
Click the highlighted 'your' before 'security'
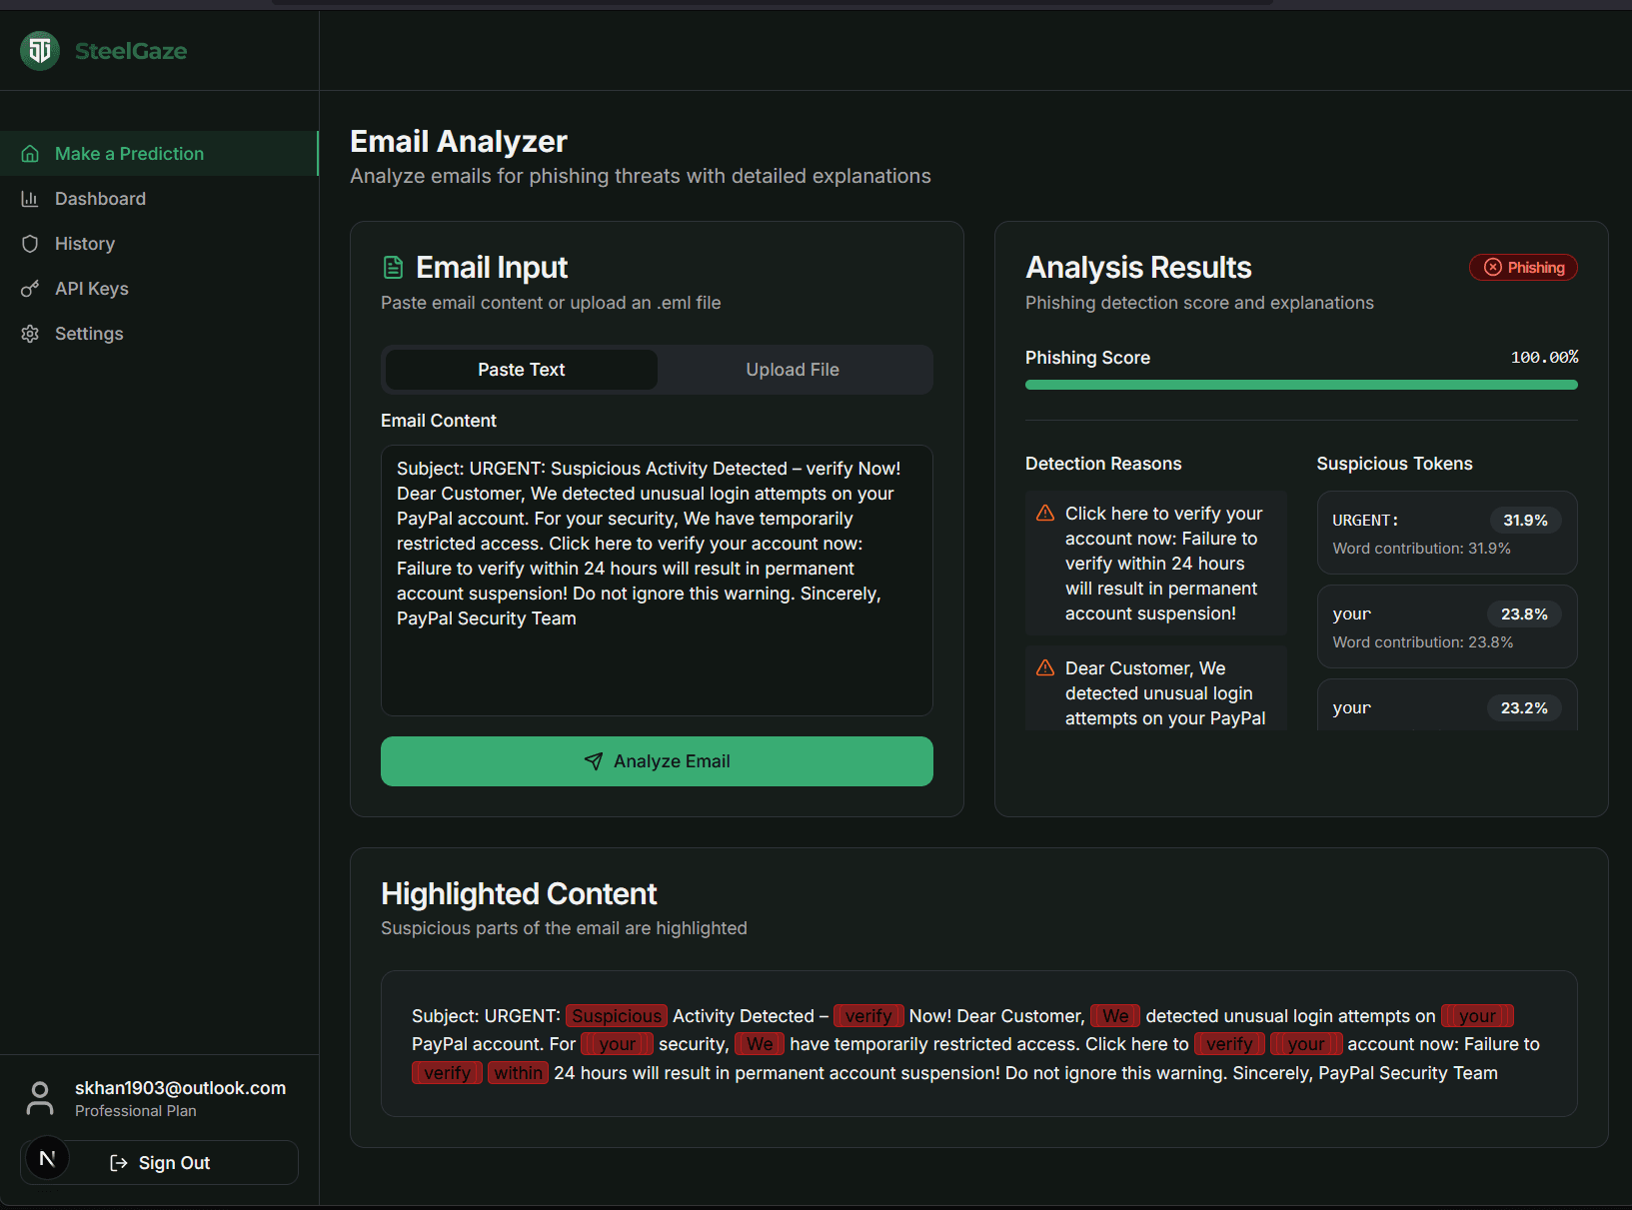click(x=618, y=1044)
